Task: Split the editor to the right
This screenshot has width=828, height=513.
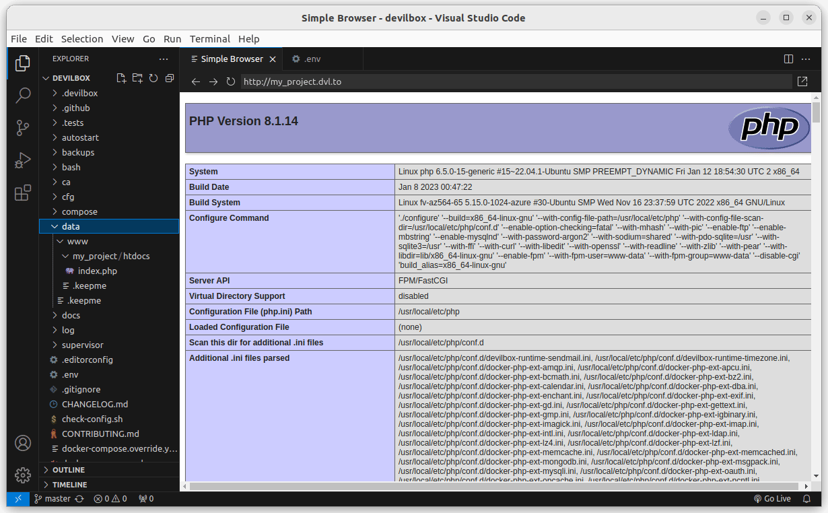Action: (x=788, y=59)
